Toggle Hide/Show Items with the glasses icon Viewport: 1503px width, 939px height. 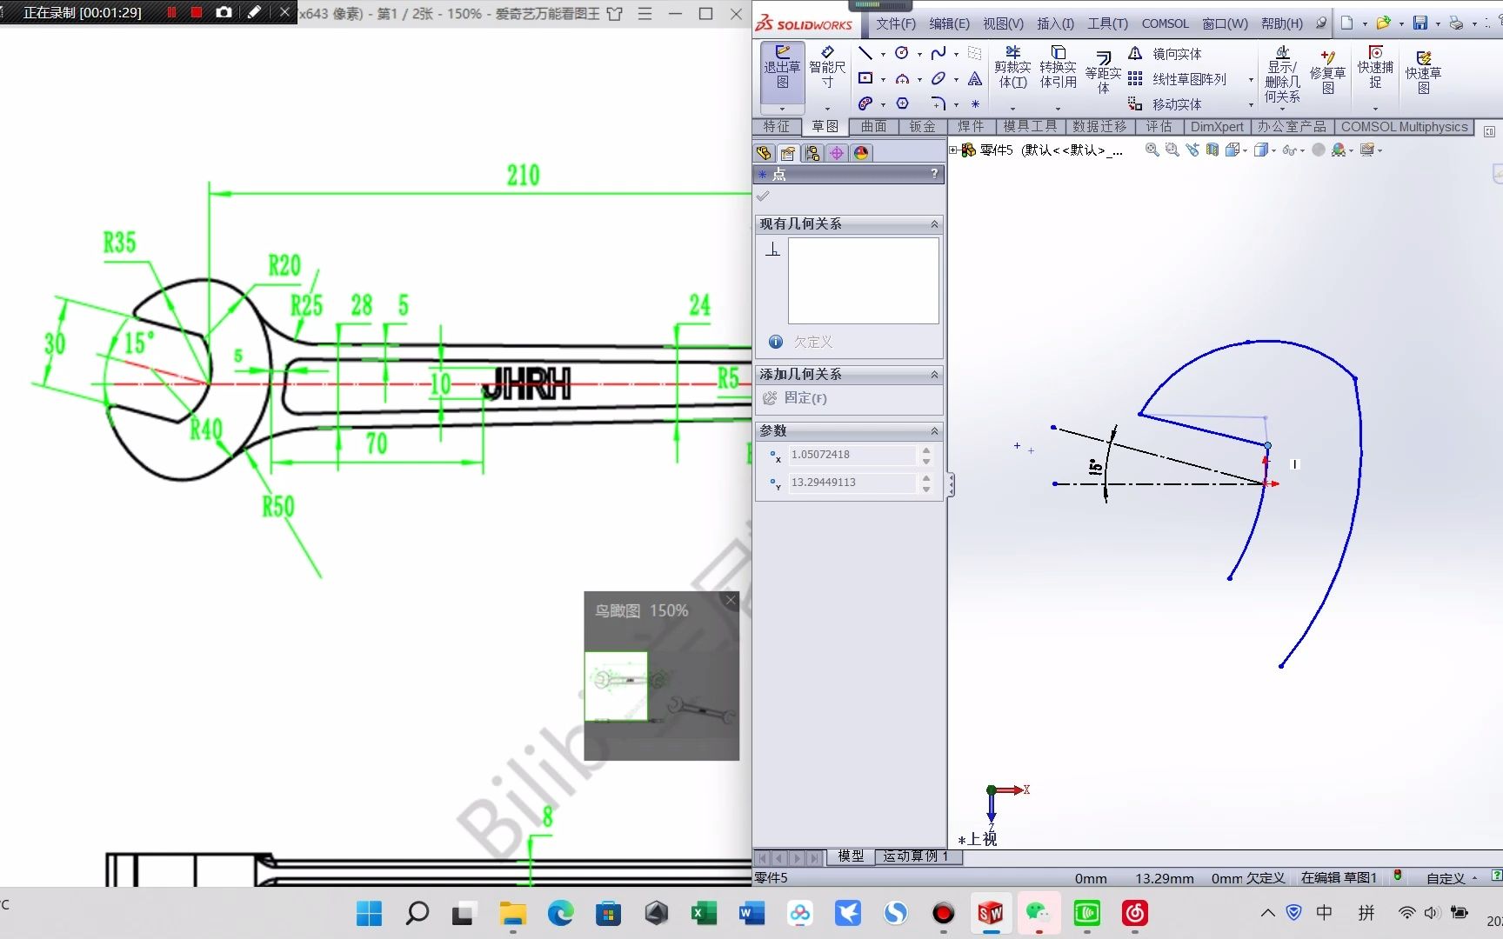pos(1290,150)
